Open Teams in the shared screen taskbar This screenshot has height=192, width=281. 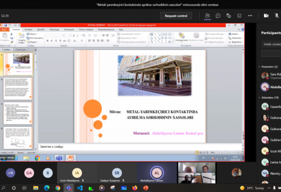tap(59, 158)
